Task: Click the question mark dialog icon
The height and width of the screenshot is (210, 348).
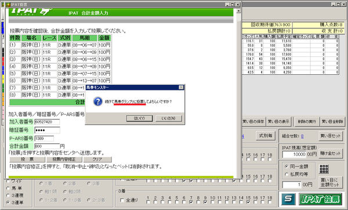Action: [97, 102]
